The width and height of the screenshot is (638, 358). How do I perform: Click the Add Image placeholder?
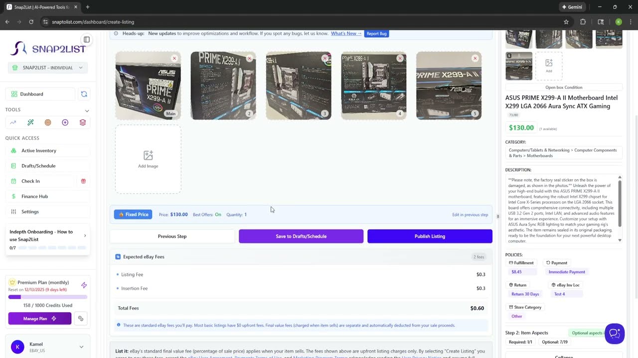[148, 159]
